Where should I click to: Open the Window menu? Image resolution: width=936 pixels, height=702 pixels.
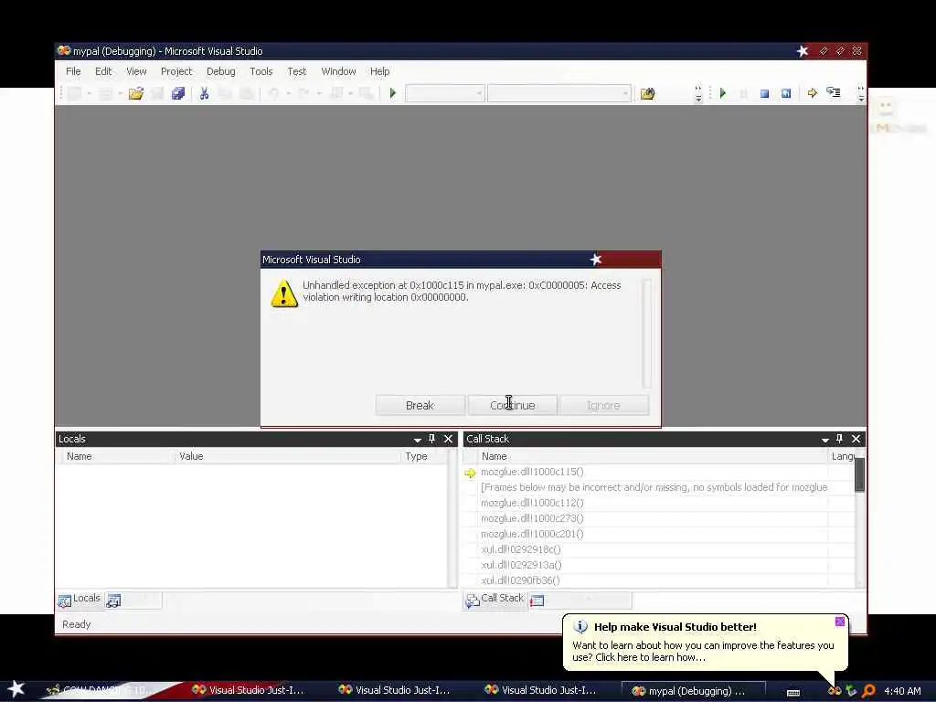(338, 71)
